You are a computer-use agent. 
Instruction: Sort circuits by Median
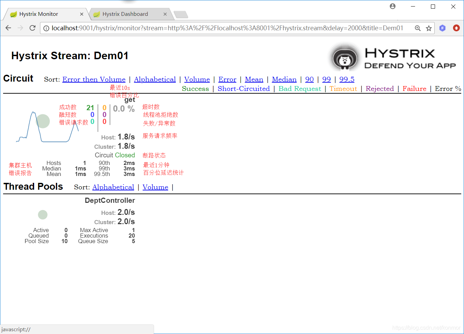pos(284,79)
